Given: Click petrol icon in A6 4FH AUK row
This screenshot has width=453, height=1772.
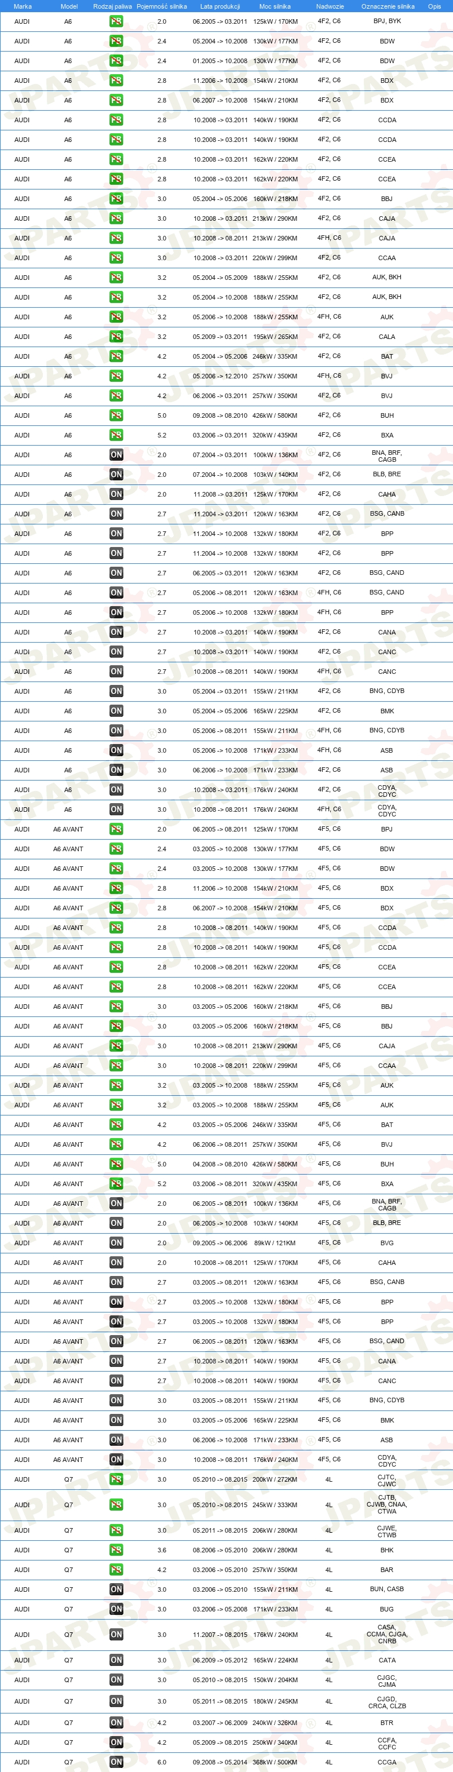Looking at the screenshot, I should [x=116, y=317].
